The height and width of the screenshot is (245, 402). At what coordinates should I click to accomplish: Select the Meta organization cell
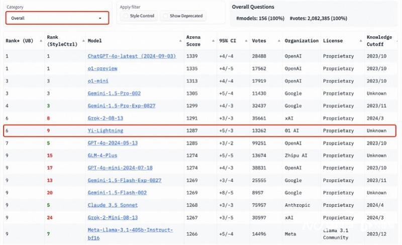click(x=290, y=234)
